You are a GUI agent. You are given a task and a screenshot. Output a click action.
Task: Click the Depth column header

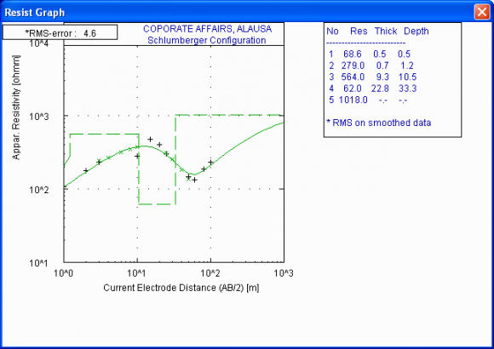click(416, 31)
